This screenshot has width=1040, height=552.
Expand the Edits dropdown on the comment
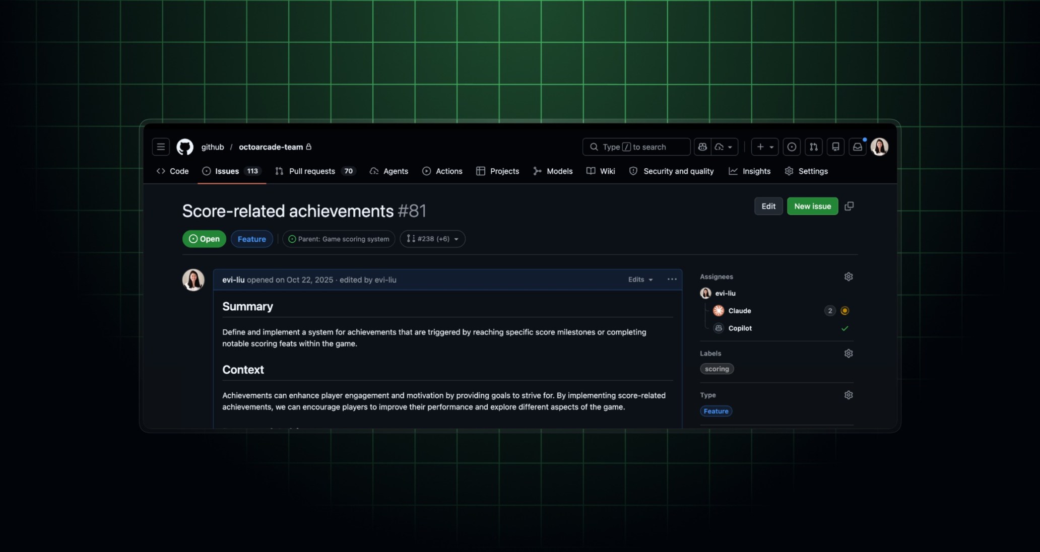[x=640, y=279]
